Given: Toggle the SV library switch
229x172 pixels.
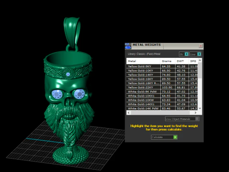Looking at the screenshot, I should click(x=184, y=54).
